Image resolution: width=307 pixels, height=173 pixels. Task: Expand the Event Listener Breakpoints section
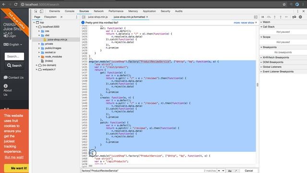point(278,72)
